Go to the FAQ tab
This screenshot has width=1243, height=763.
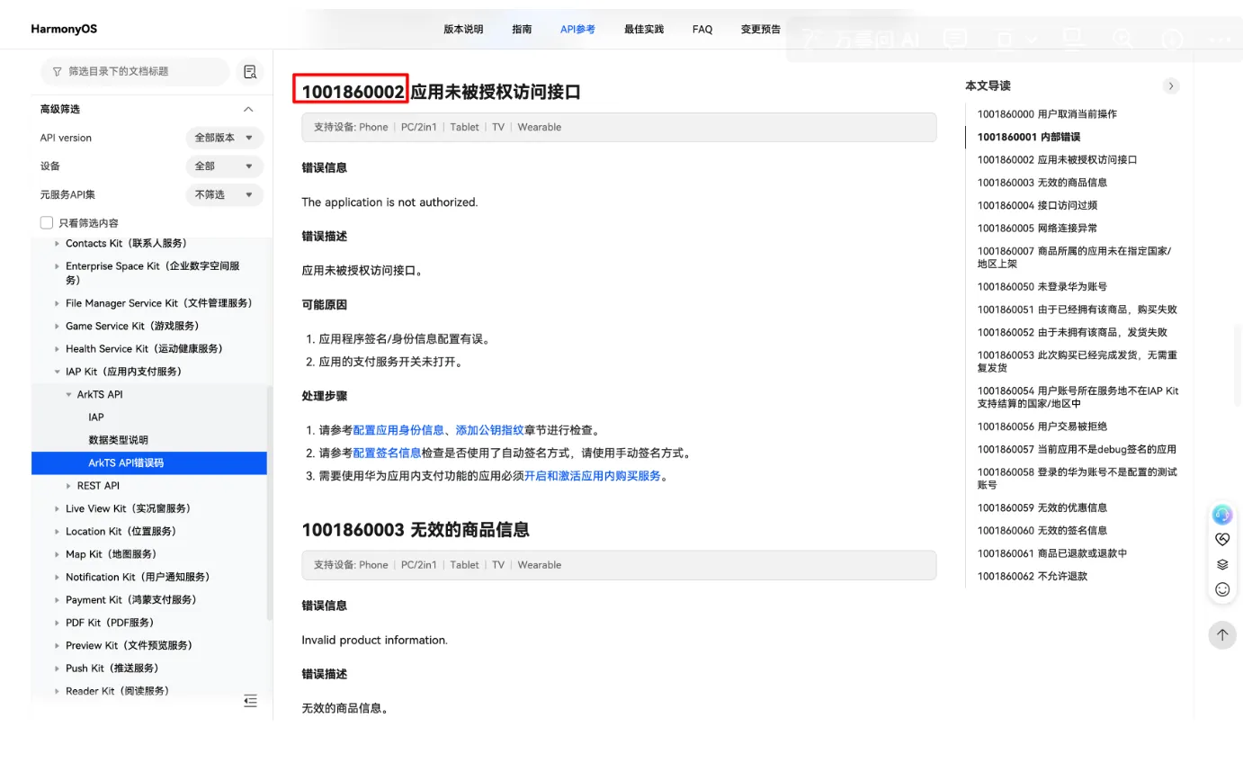(x=702, y=30)
